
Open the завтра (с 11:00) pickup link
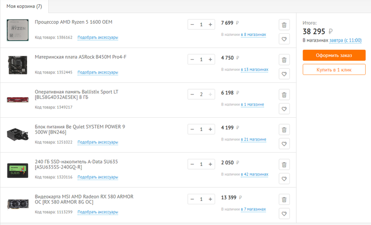pos(346,40)
